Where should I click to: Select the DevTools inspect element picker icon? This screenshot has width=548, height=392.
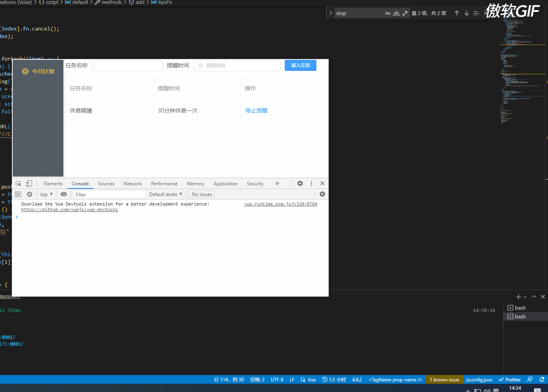click(19, 184)
